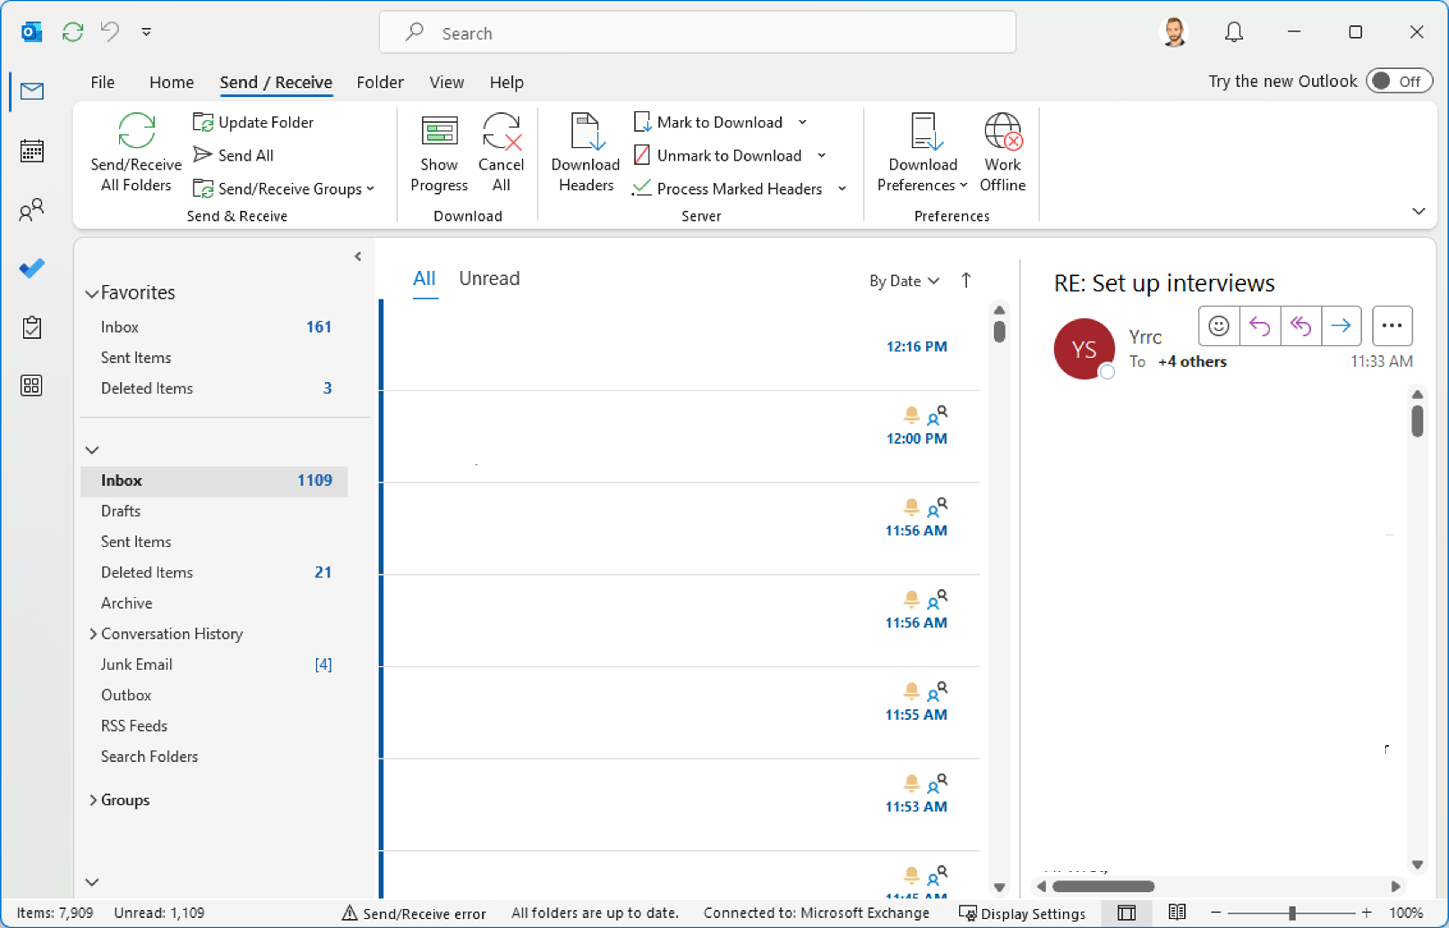
Task: Click the zoom out minus button
Action: pyautogui.click(x=1216, y=913)
